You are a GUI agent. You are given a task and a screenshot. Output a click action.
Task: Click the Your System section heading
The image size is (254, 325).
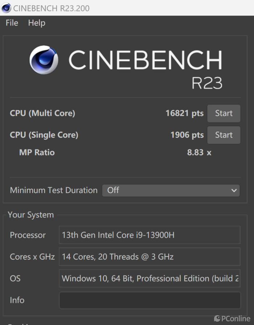click(31, 215)
